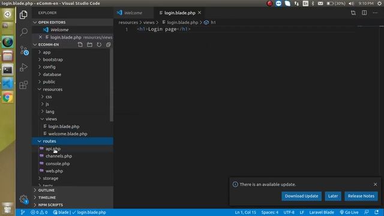
Task: Open Terminal from the Ubuntu dock
Action: (x=8, y=70)
